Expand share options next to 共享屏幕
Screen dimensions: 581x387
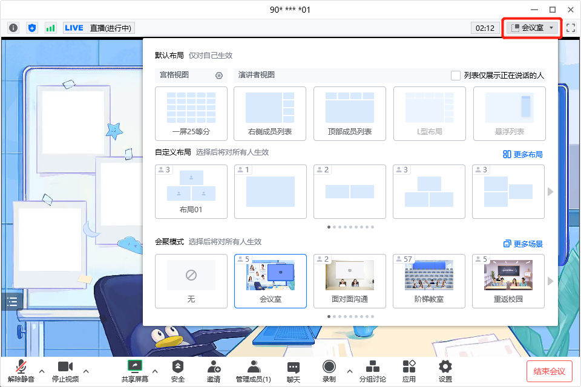coord(156,371)
